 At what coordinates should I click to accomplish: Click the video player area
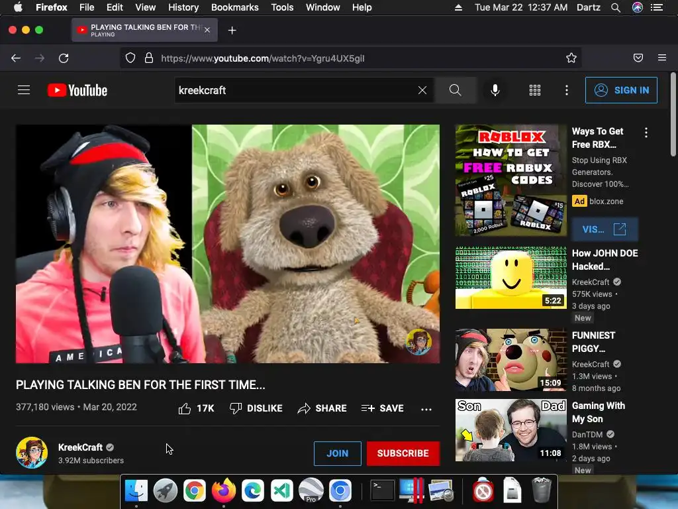pos(228,244)
